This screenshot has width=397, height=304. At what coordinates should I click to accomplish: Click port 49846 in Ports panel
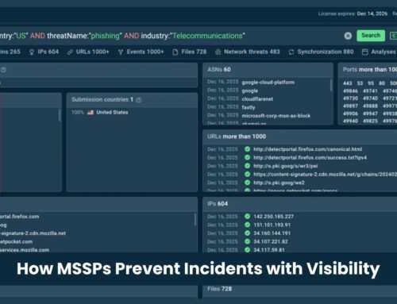[x=350, y=91]
